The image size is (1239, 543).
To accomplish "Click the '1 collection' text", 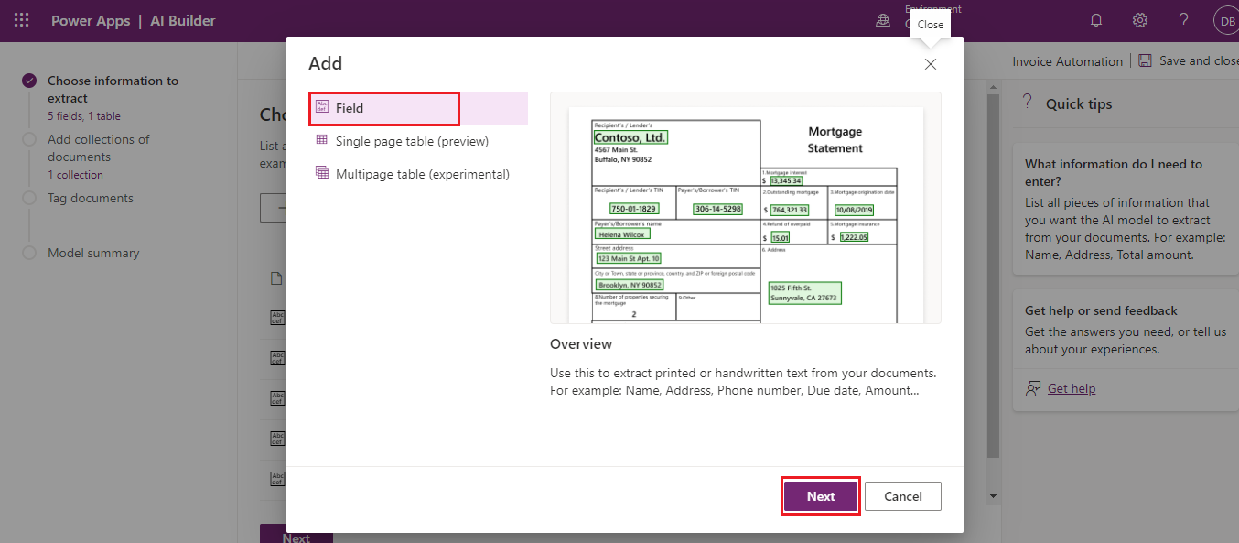I will click(x=75, y=175).
